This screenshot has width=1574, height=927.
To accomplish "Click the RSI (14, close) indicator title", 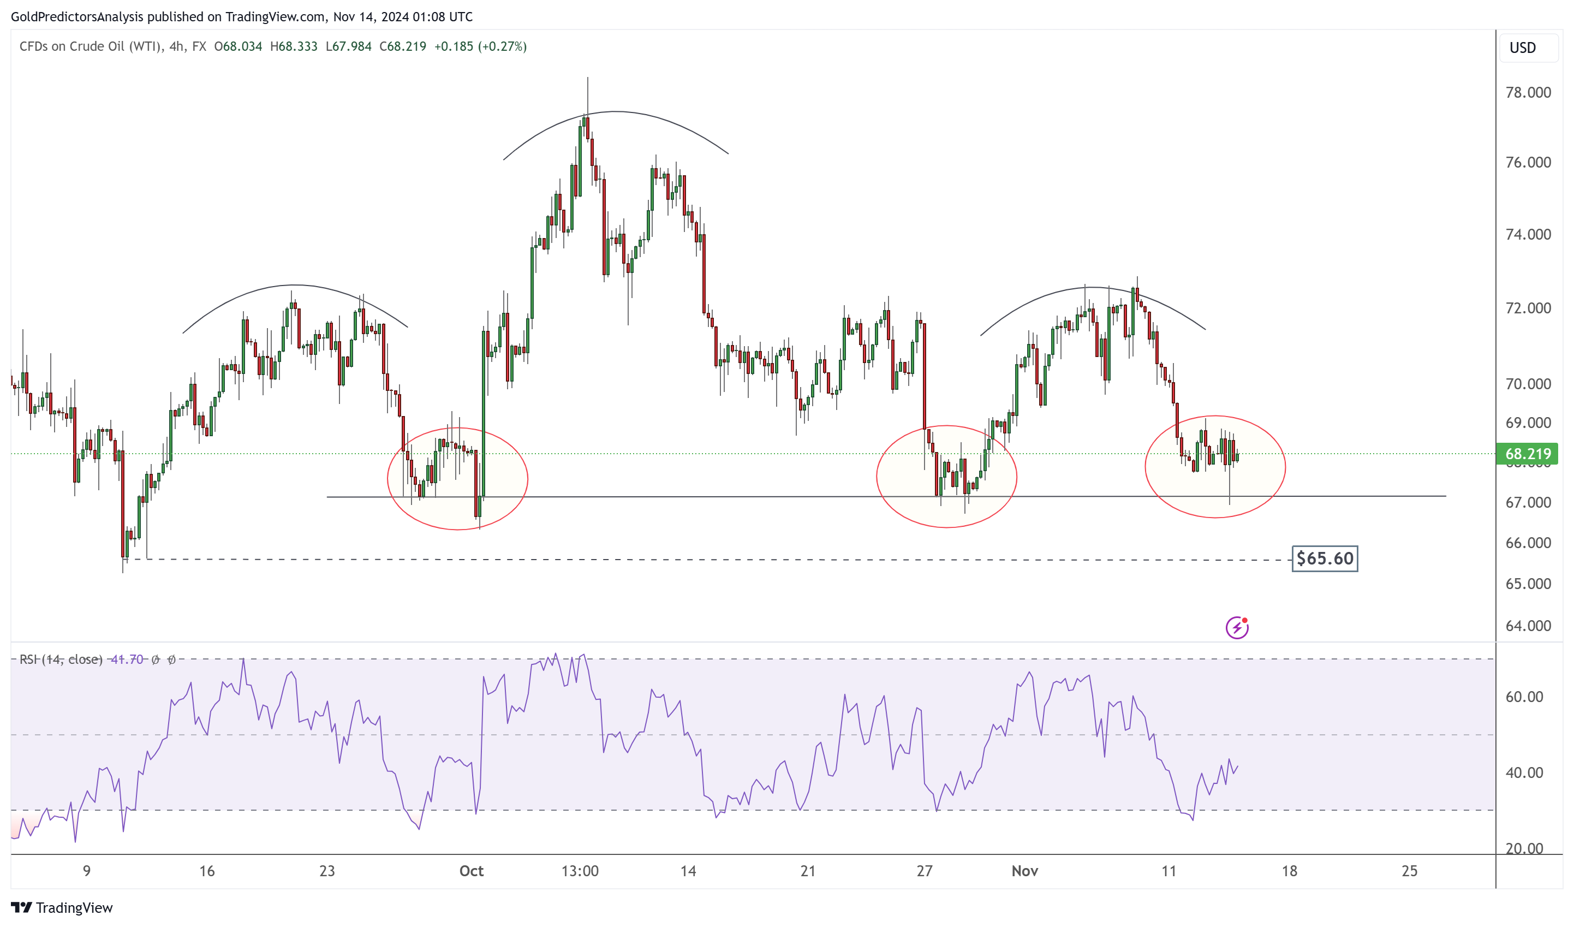I will [61, 659].
